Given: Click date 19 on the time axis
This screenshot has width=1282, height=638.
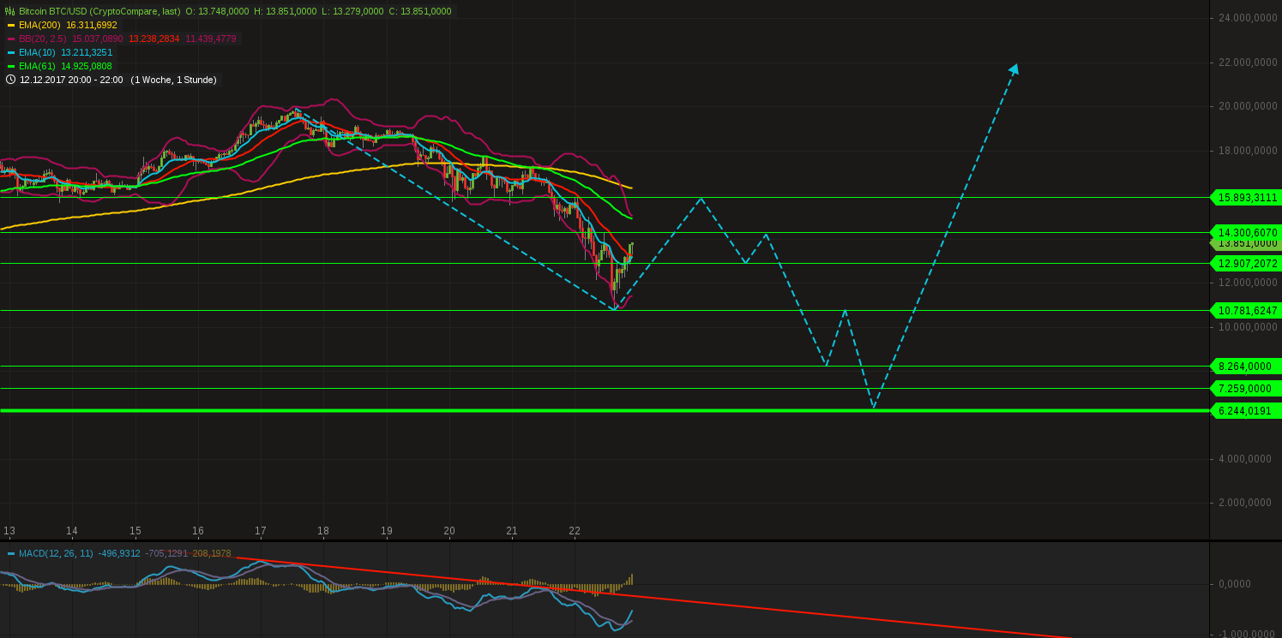Looking at the screenshot, I should (x=387, y=530).
